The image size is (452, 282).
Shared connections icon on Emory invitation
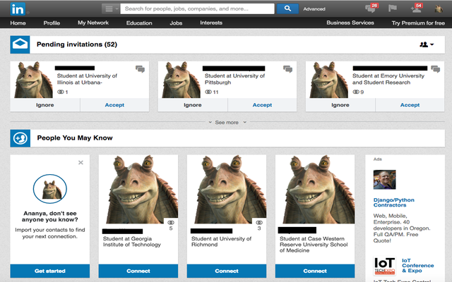point(356,92)
